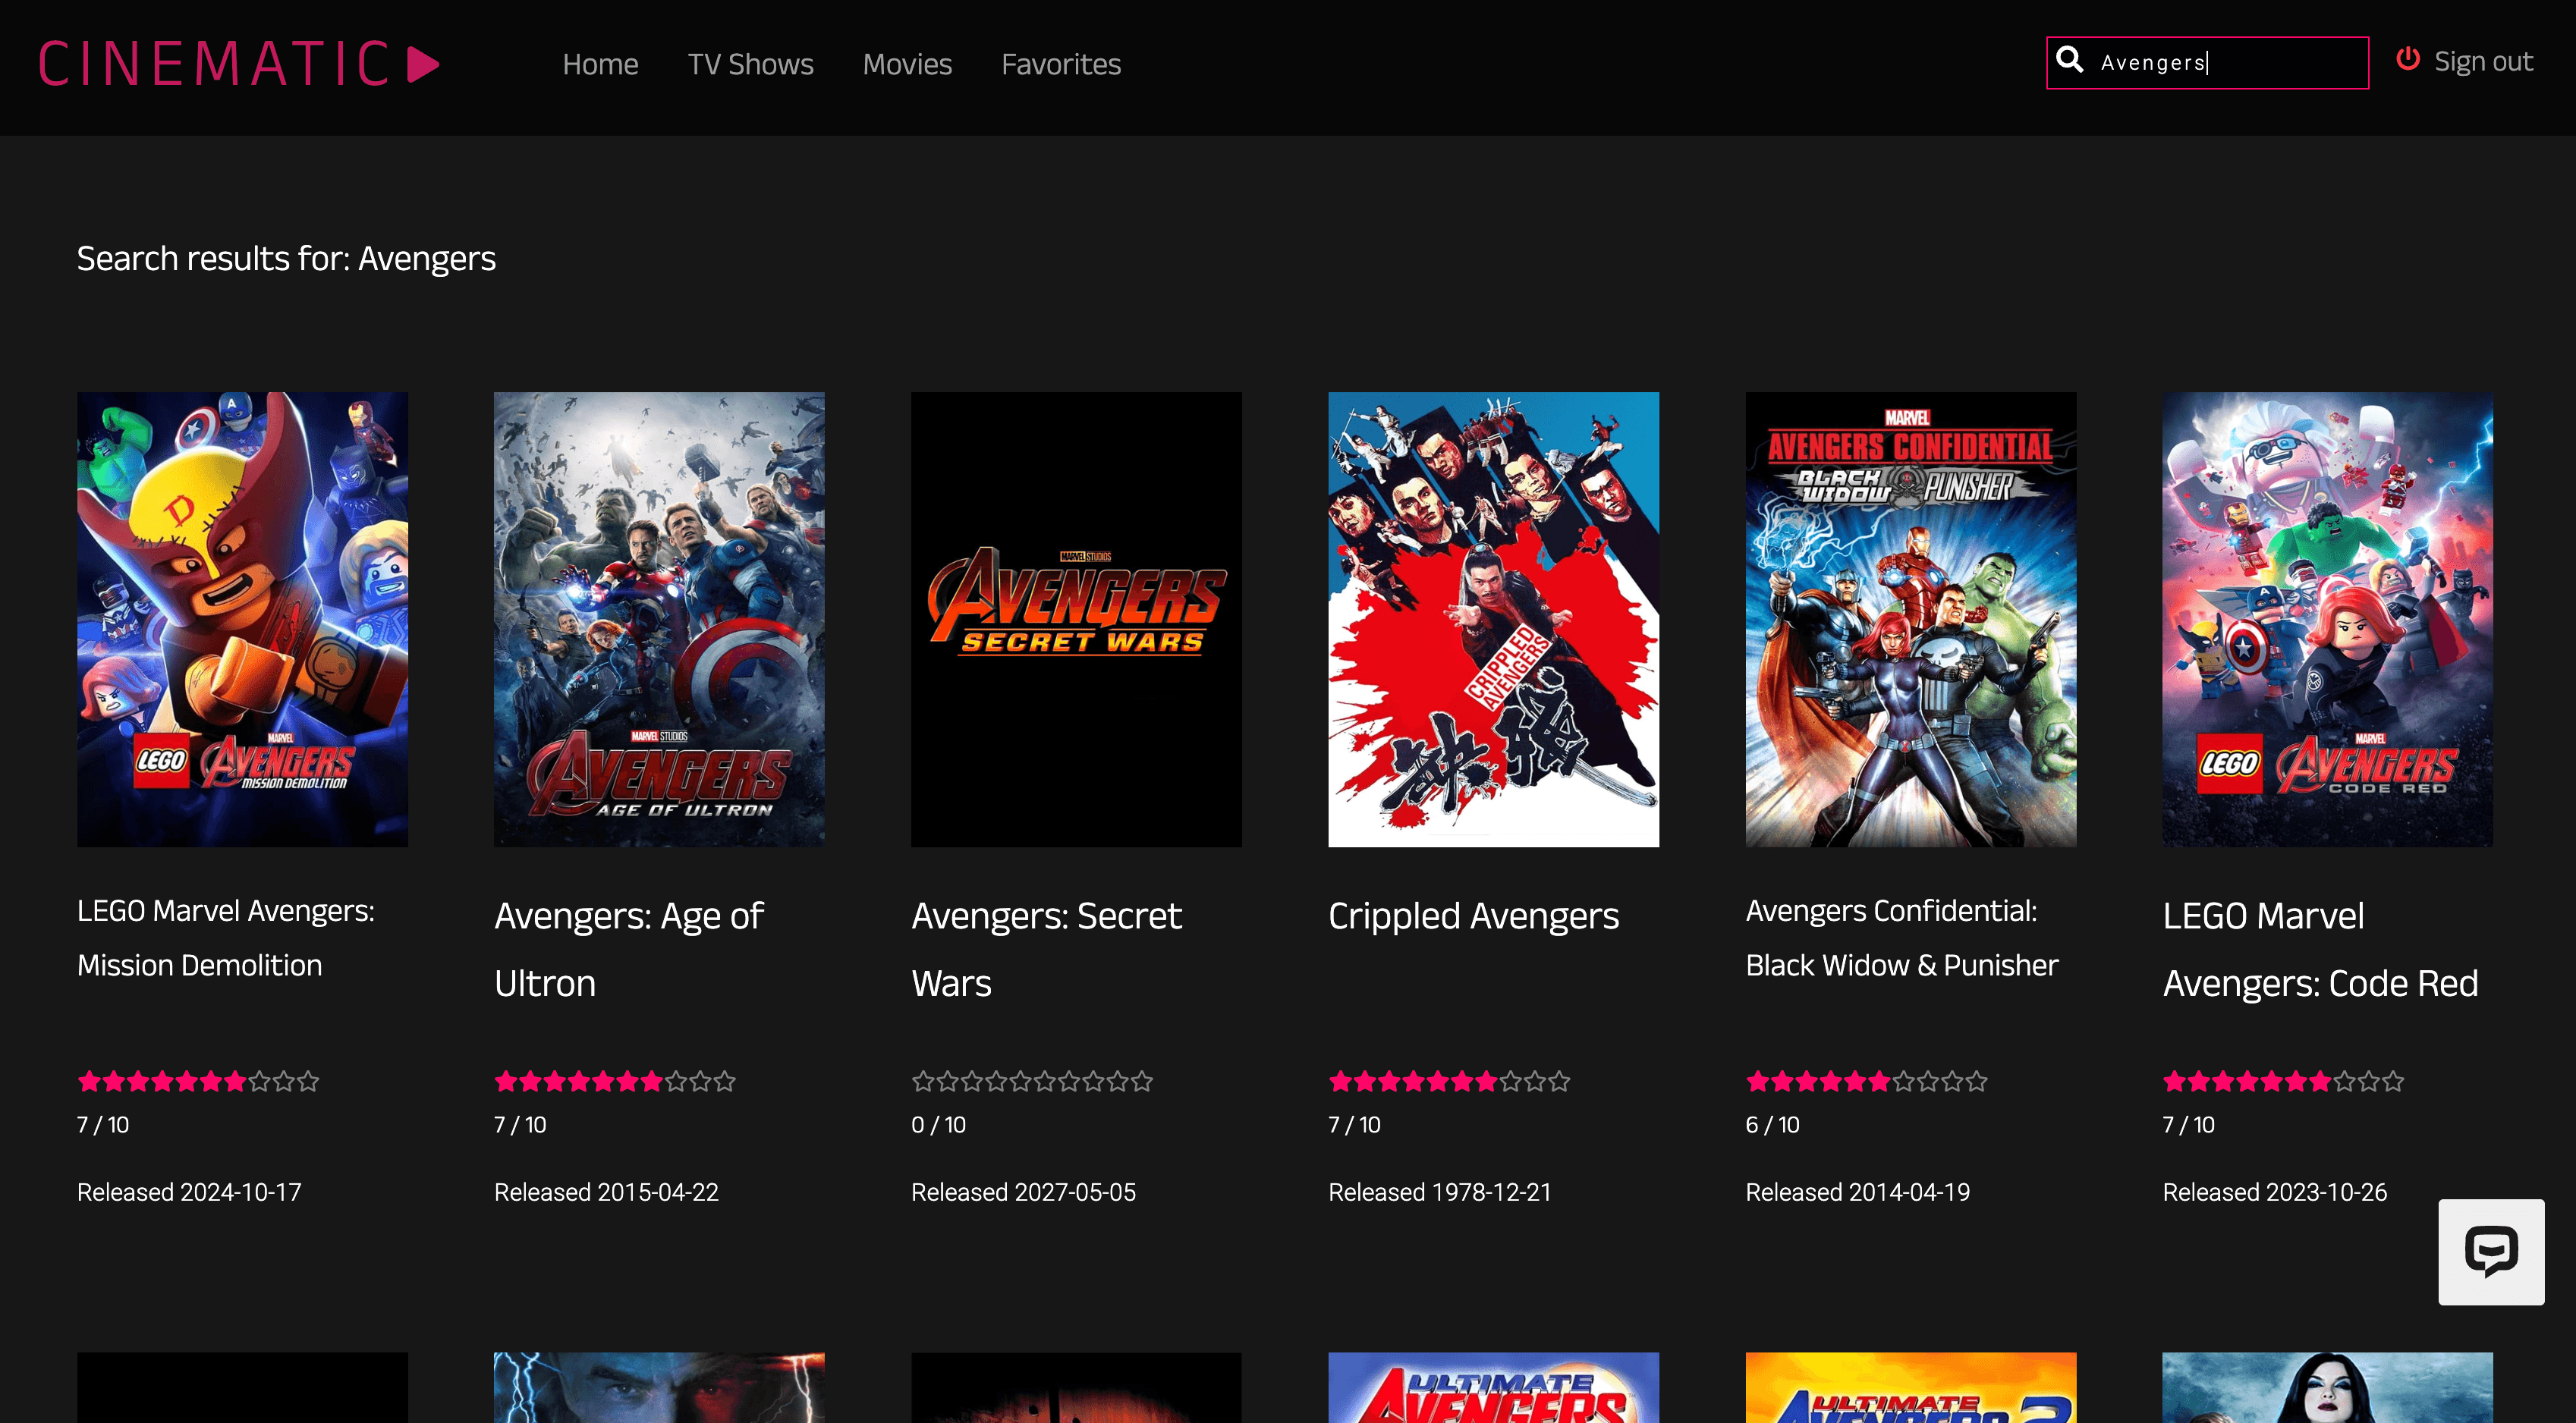Open second-row poster with lightning and face
The height and width of the screenshot is (1423, 2576).
pyautogui.click(x=659, y=1388)
